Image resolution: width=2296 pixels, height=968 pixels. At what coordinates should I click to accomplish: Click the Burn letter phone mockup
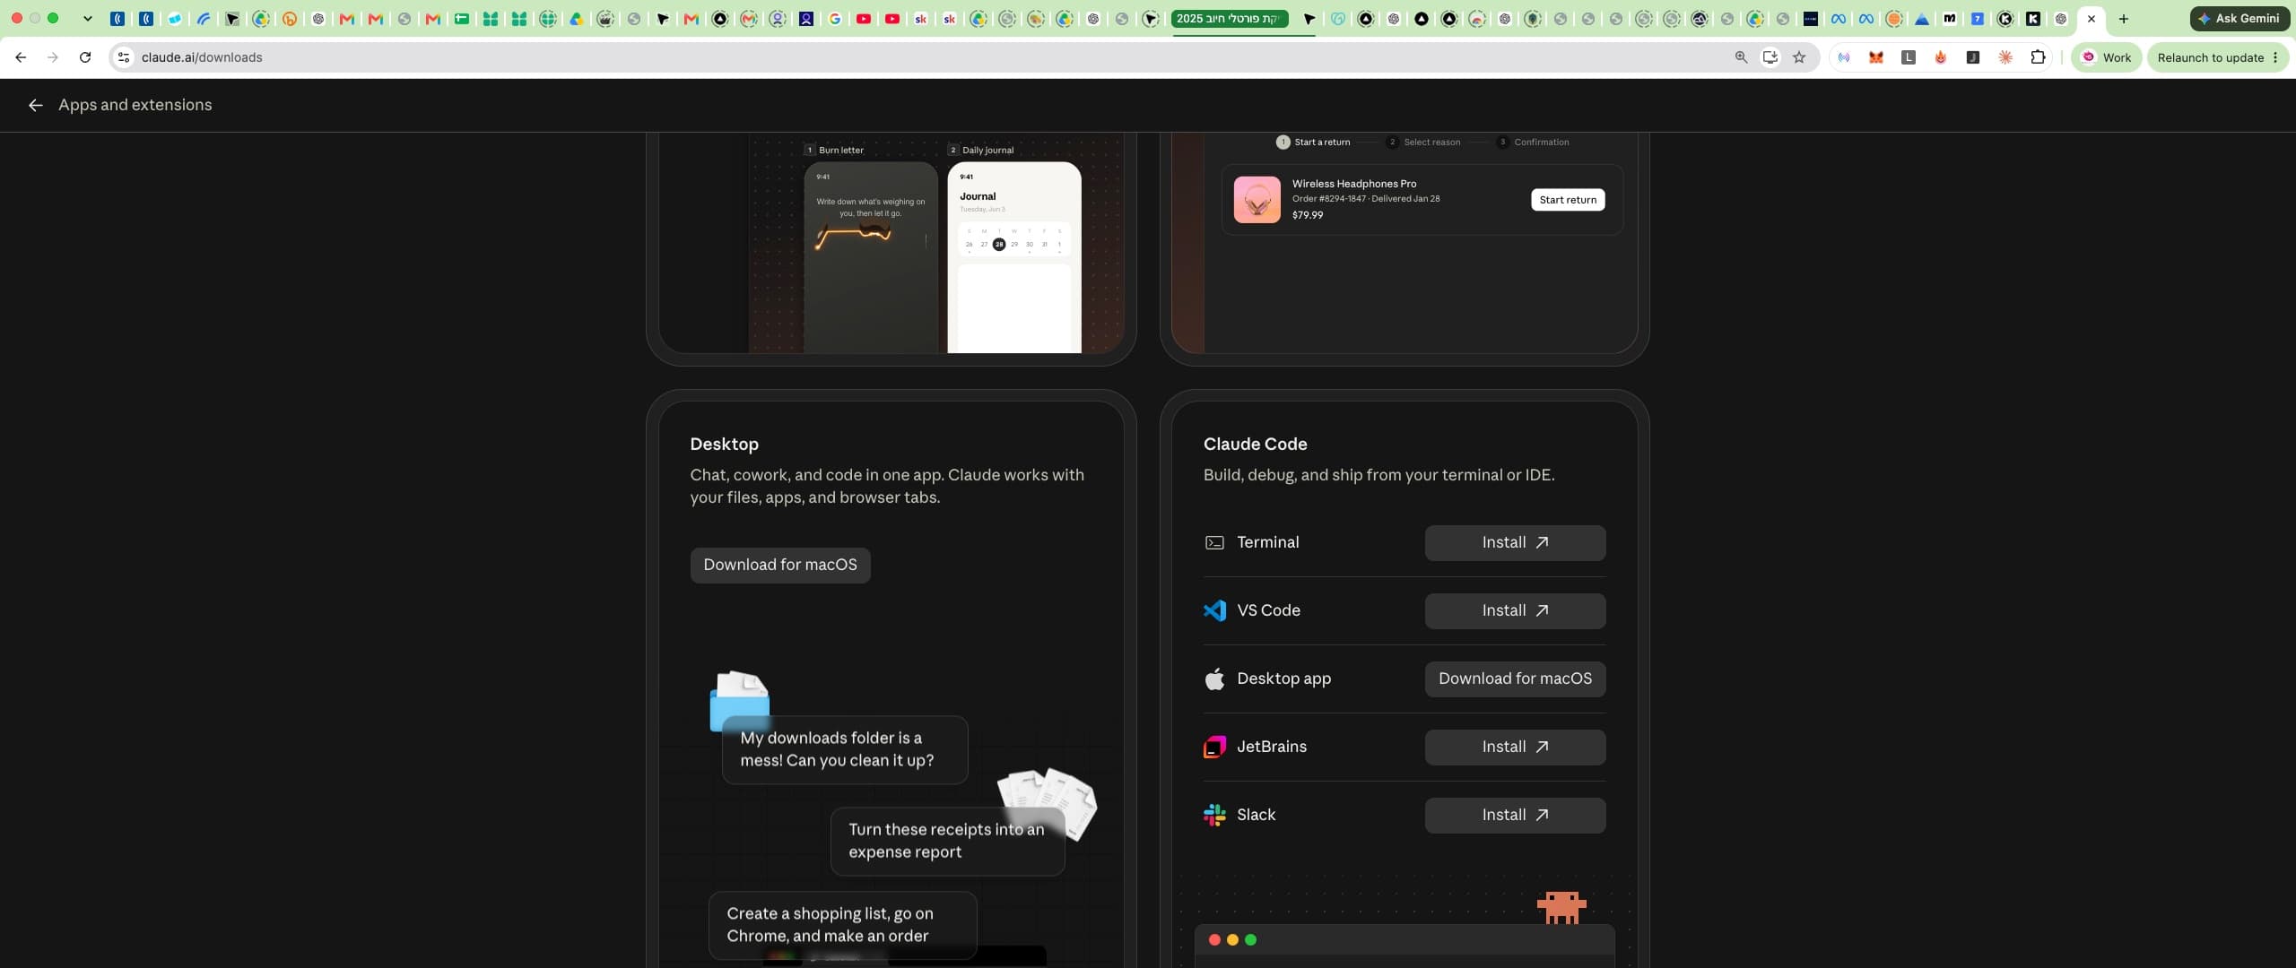[871, 257]
